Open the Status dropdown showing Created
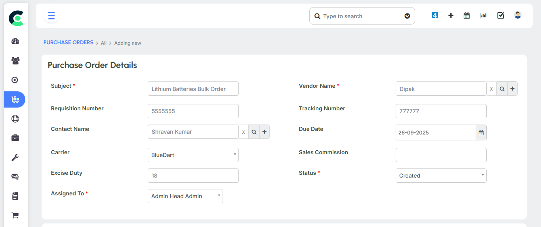This screenshot has width=541, height=227. click(441, 176)
